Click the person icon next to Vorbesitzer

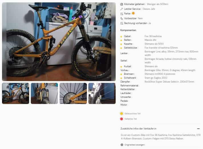pos(121,18)
